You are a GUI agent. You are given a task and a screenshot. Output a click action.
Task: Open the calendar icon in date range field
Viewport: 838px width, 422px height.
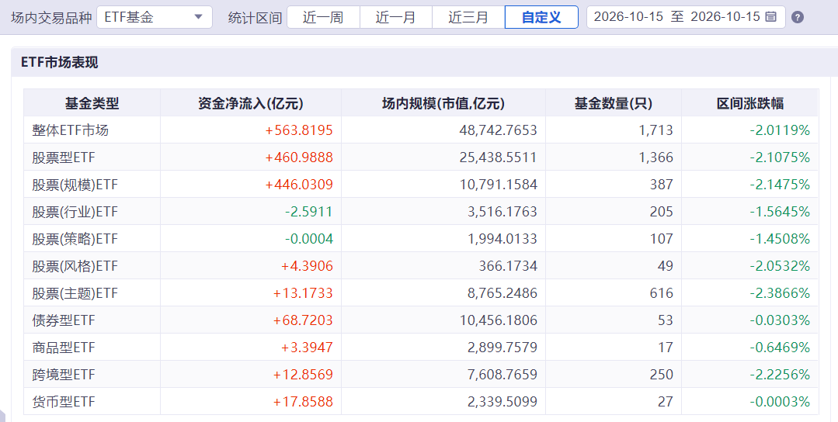[x=770, y=17]
